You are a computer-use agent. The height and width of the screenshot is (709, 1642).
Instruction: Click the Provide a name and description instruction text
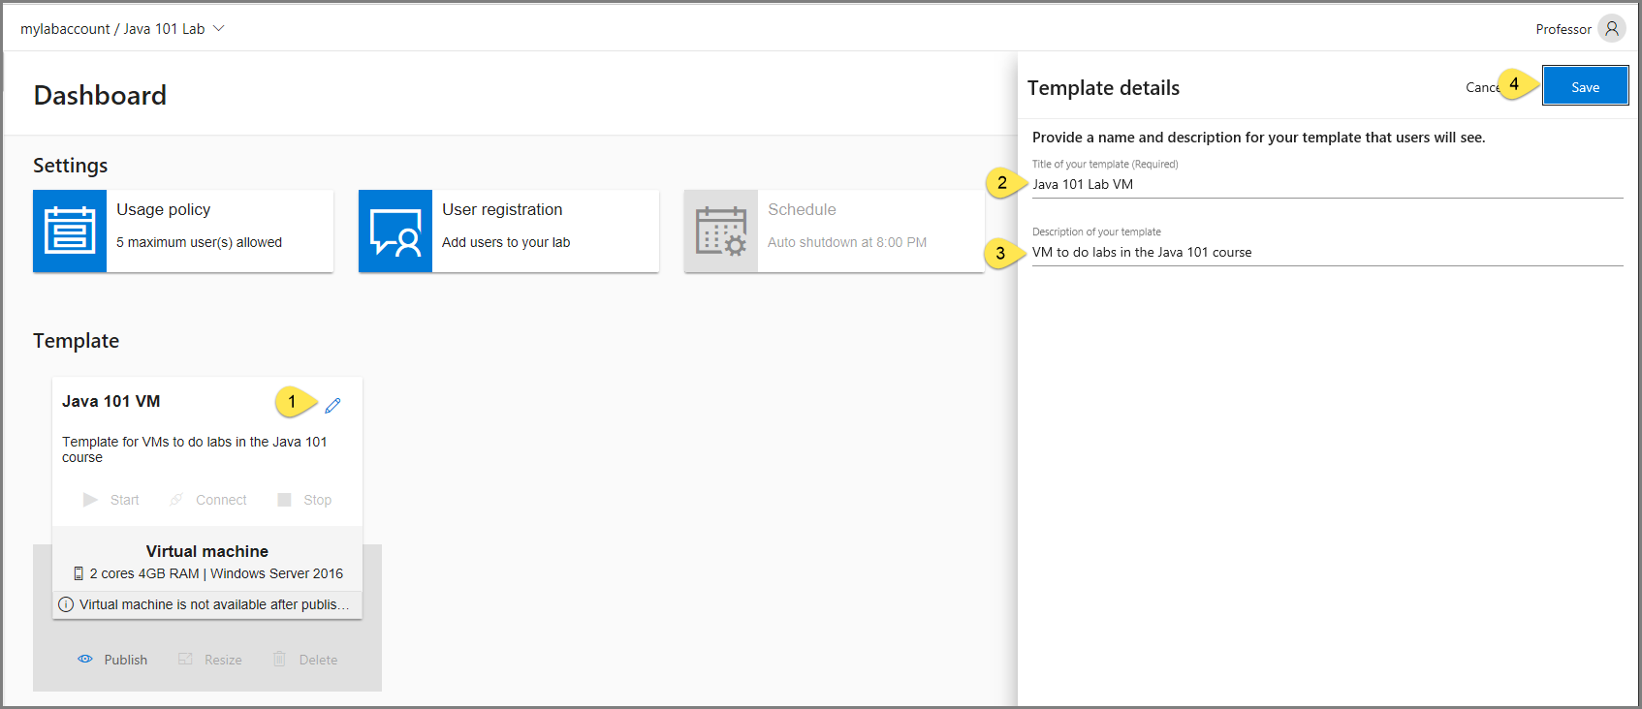(1258, 138)
